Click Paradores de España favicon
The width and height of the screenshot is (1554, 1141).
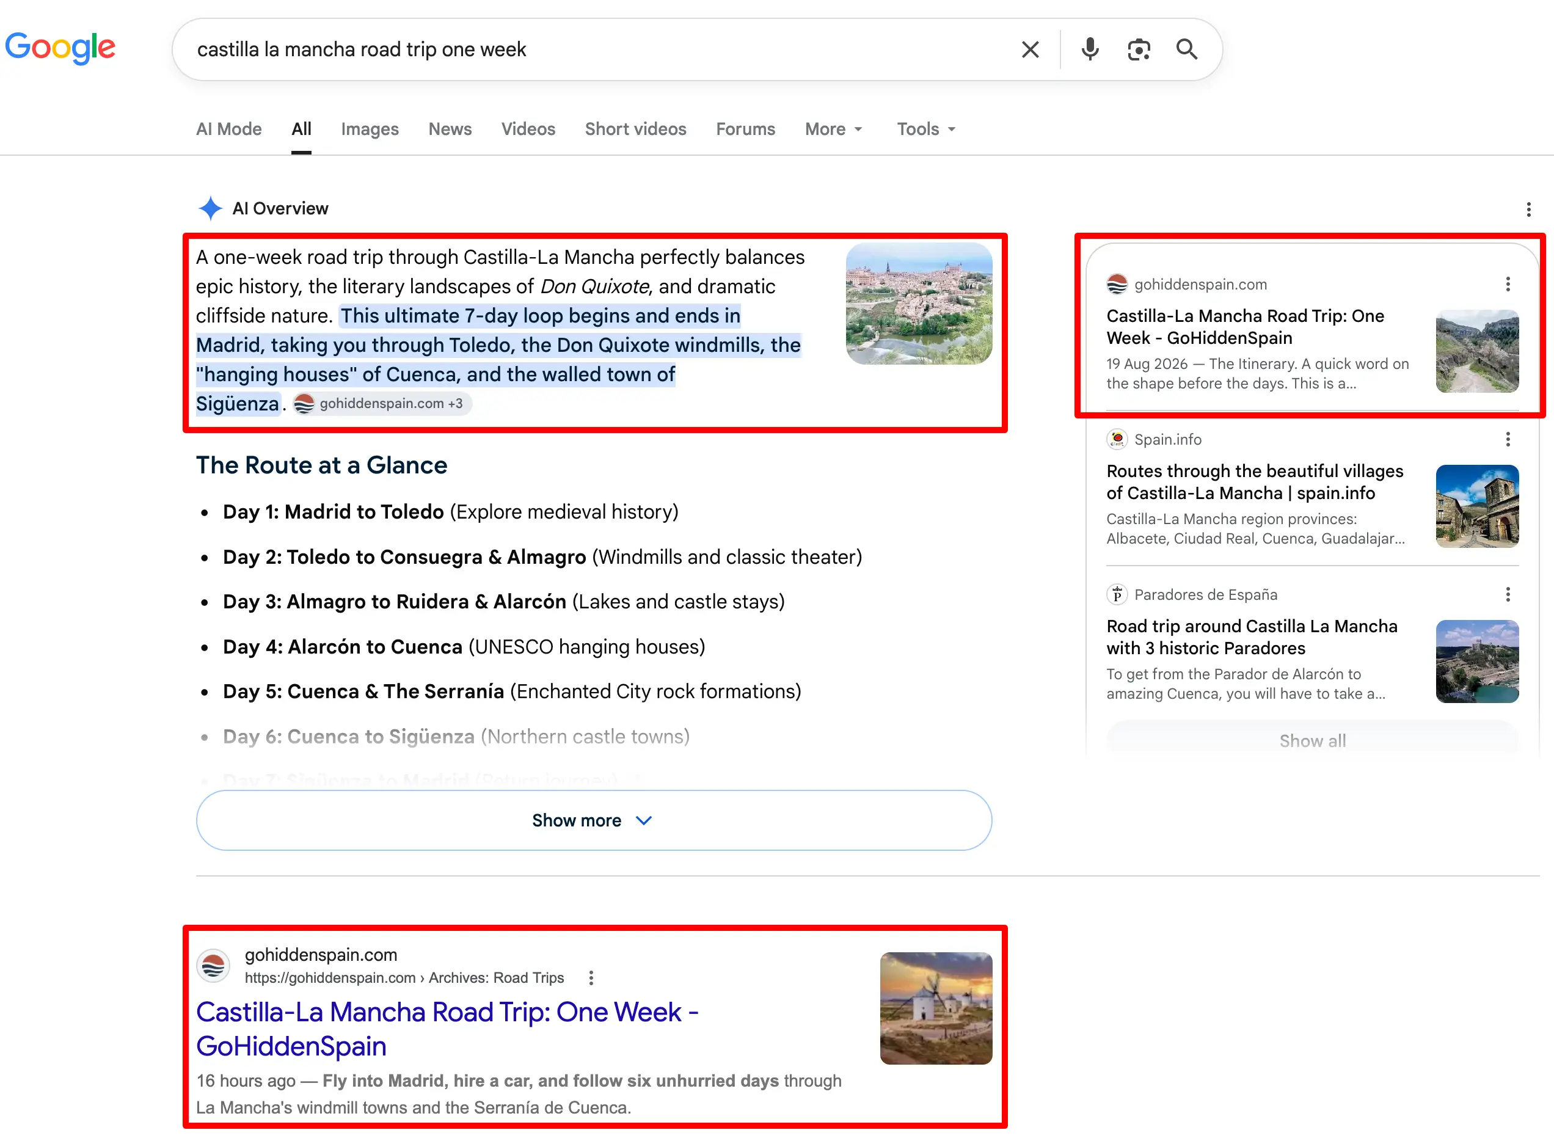point(1117,595)
